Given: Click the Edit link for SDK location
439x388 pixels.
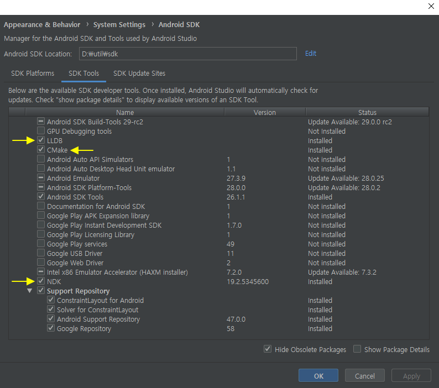Looking at the screenshot, I should [x=311, y=54].
